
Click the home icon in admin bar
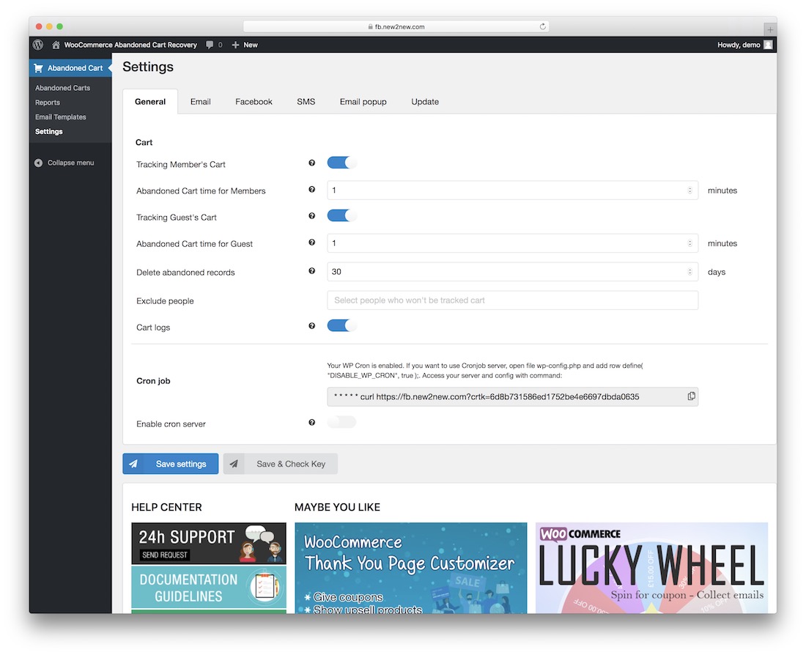(56, 45)
